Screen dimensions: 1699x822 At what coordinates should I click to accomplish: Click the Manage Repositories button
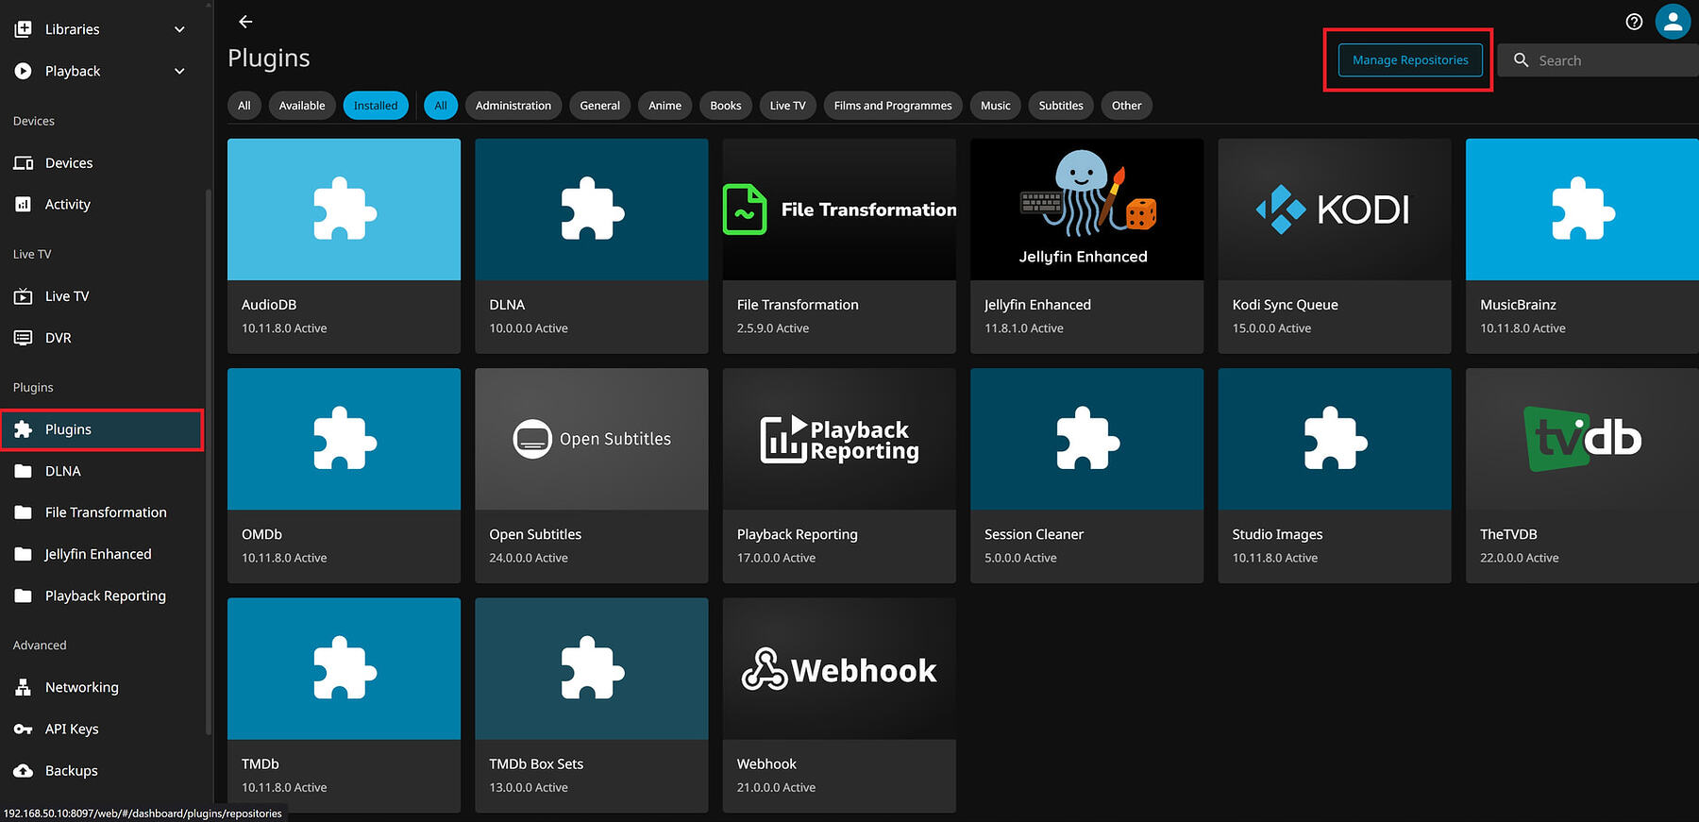coord(1410,60)
